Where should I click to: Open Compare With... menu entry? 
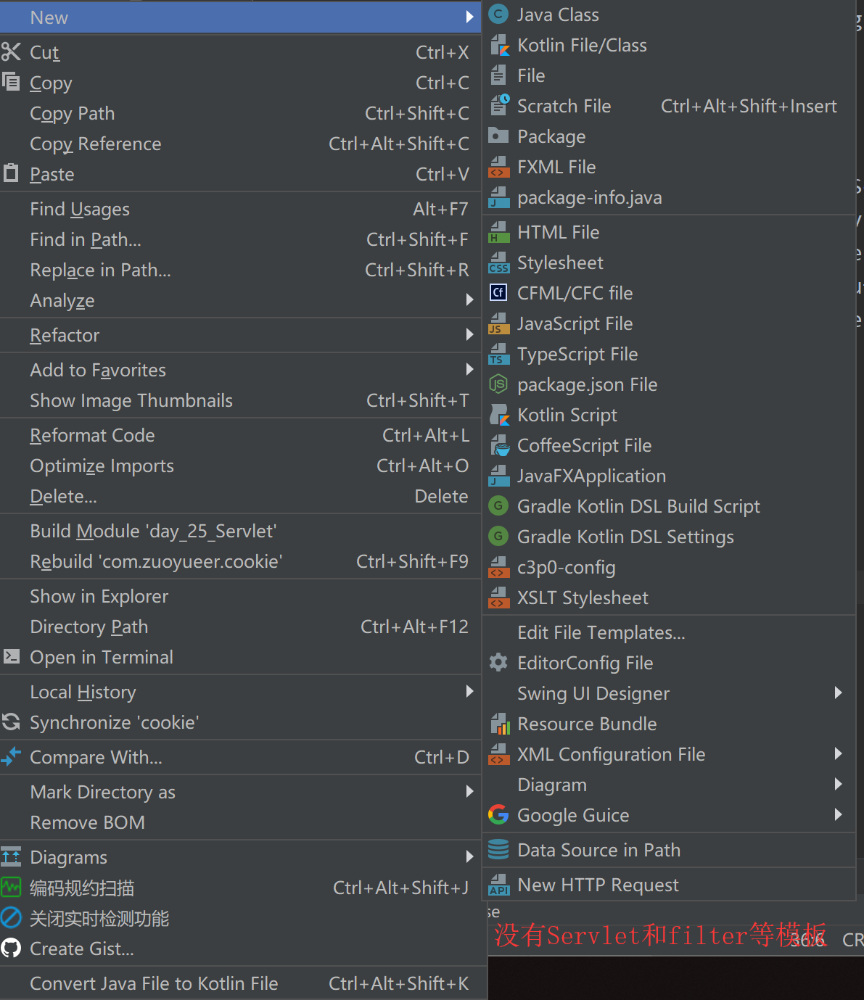[x=240, y=757]
